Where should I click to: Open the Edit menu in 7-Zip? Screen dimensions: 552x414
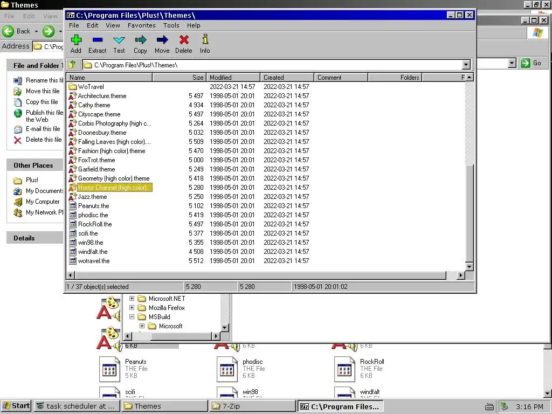[93, 25]
